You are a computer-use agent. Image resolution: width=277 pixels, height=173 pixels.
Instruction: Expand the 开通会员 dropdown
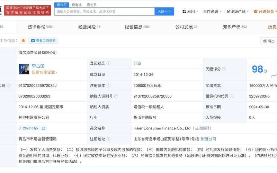point(276,11)
